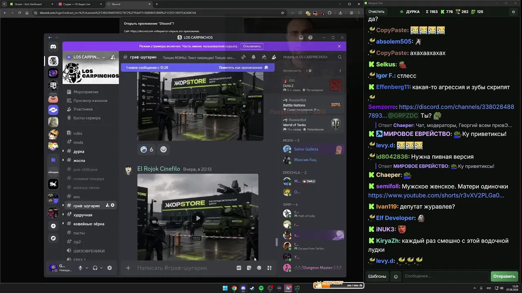The height and width of the screenshot is (293, 522).
Task: Open Мероприятия events item
Action: click(x=86, y=92)
